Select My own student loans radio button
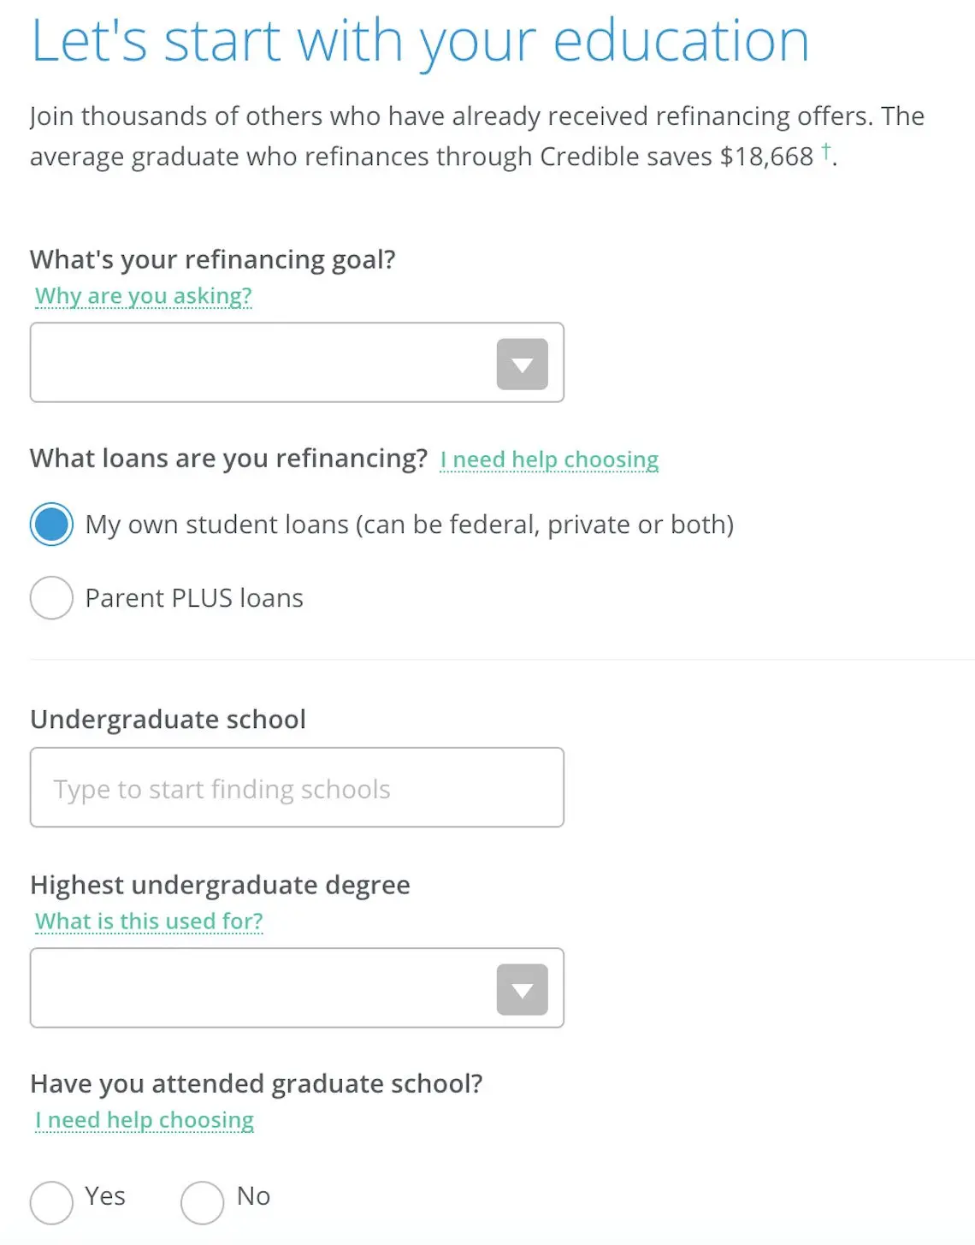 click(51, 524)
